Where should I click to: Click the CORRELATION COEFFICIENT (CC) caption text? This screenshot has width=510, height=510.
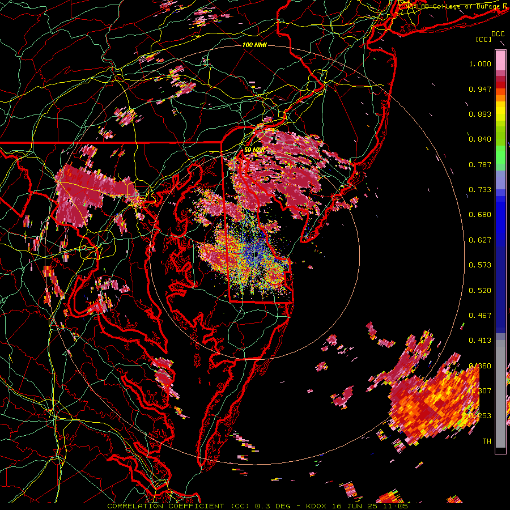click(x=178, y=506)
